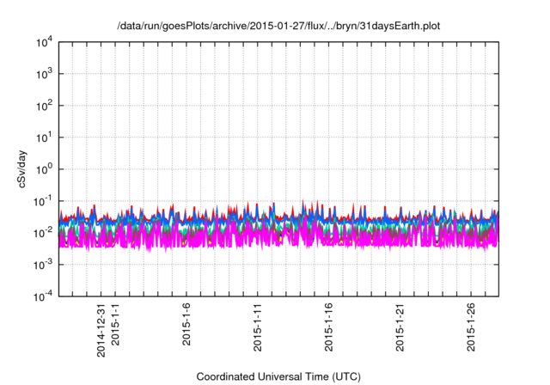Click the 2014-12-31 date label

(x=101, y=330)
